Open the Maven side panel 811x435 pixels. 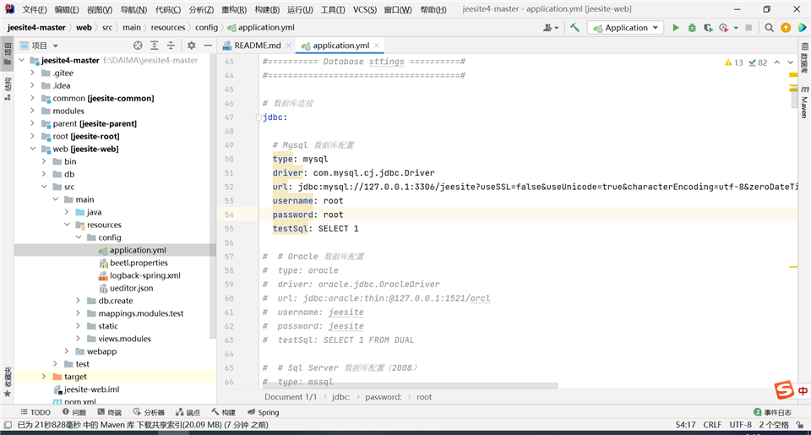[x=804, y=102]
